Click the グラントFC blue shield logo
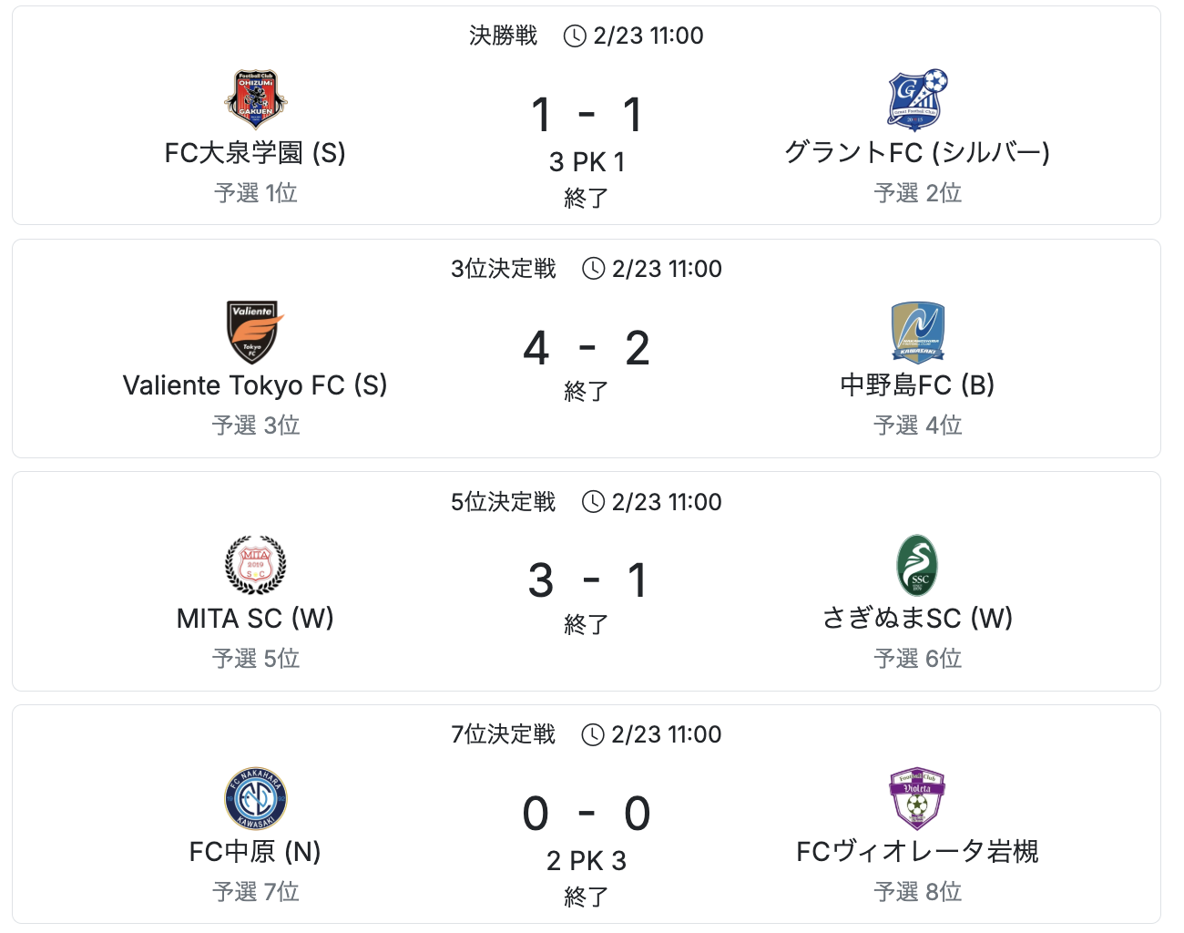Screen dimensions: 1184x933 917,99
